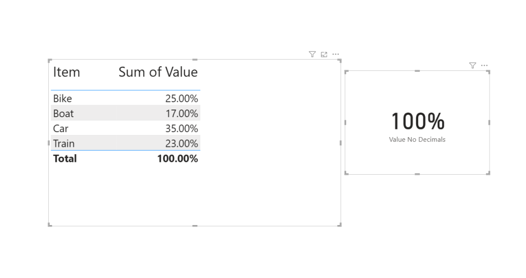Sort by the Sum of Value header
This screenshot has height=278, width=526.
click(x=158, y=72)
